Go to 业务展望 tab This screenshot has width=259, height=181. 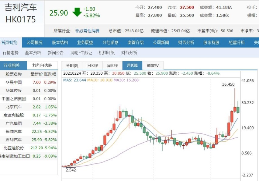coord(85,43)
